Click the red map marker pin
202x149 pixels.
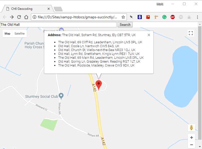pos(99,85)
